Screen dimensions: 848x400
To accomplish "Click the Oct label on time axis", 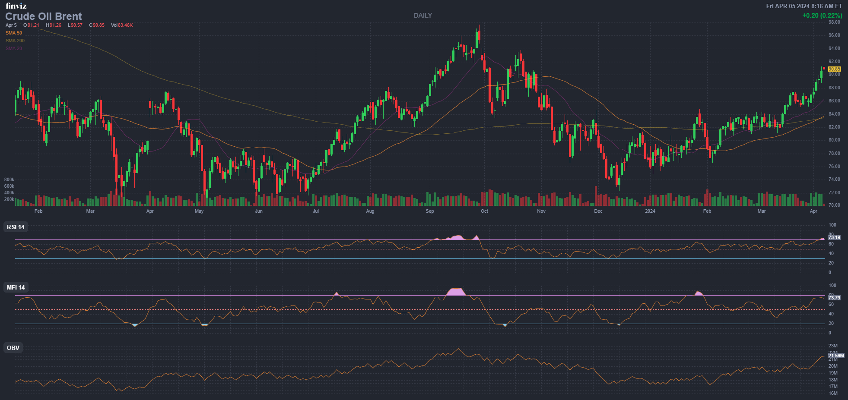I will point(484,211).
